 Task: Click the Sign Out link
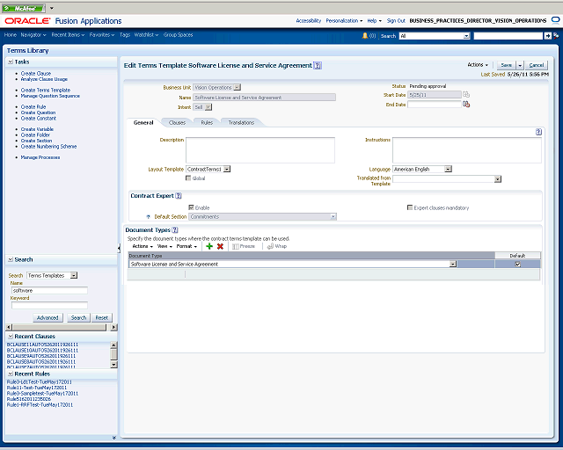tap(396, 21)
